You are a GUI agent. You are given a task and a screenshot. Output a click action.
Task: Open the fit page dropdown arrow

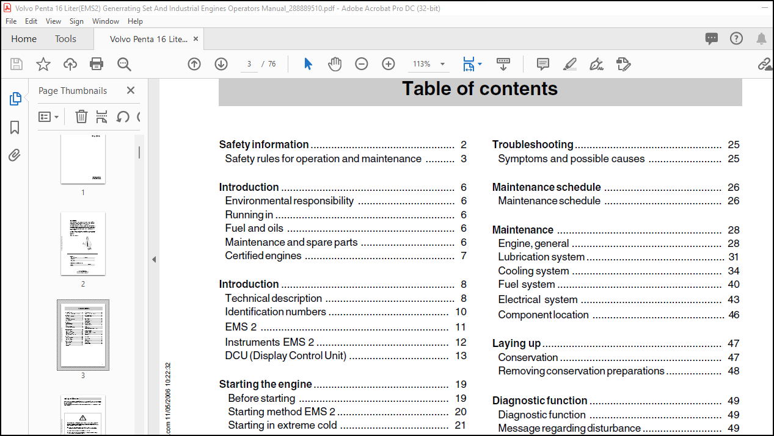[480, 64]
